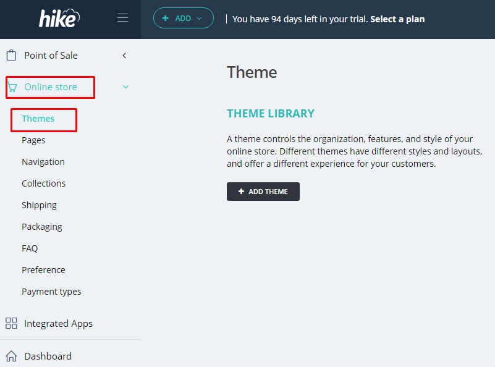Open the Shipping section
Screen dimensions: 495x367
[39, 205]
